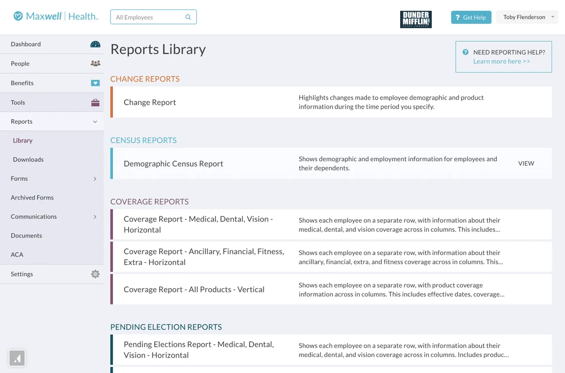This screenshot has height=373, width=565.
Task: Open the Toby Flenderson user dropdown
Action: tap(527, 17)
